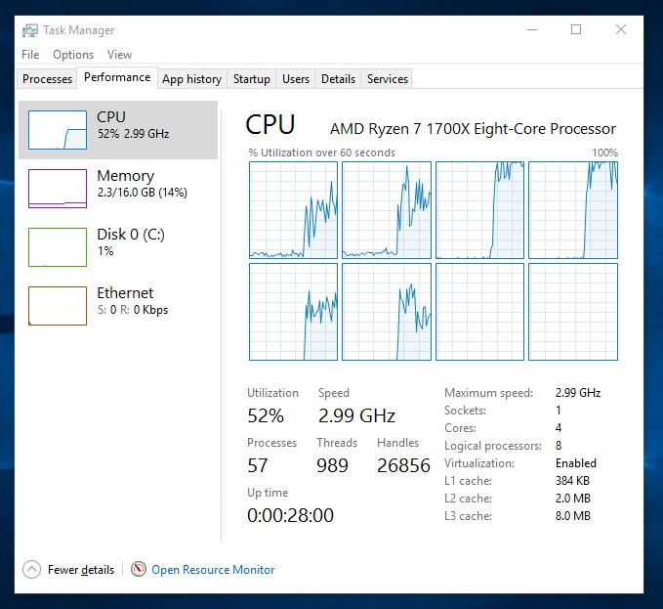This screenshot has height=609, width=663.
Task: Click the Threads count 989
Action: click(332, 465)
